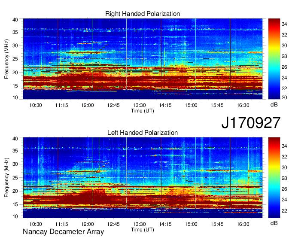Click the Right Handed Polarization spectrogram image
292x237 pixels.
143,59
